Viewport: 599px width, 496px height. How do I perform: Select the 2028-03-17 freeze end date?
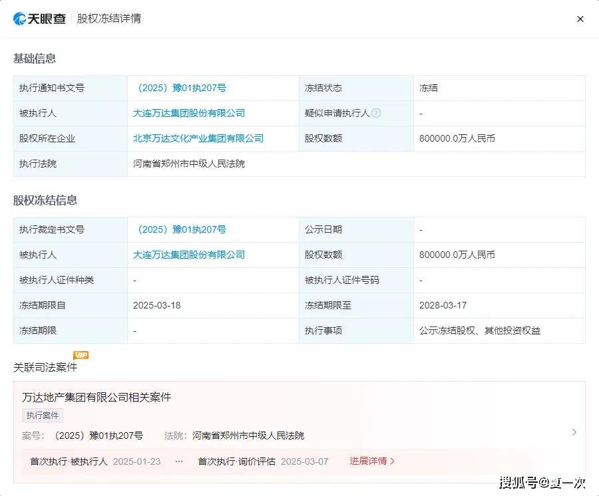tap(443, 305)
